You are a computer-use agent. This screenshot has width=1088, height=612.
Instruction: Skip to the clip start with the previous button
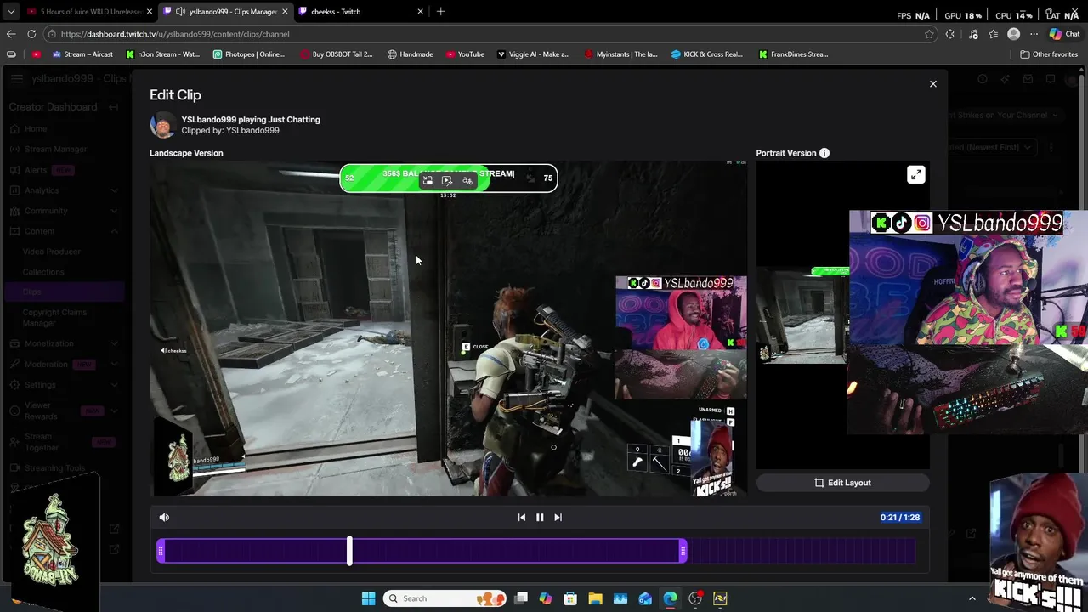tap(521, 517)
